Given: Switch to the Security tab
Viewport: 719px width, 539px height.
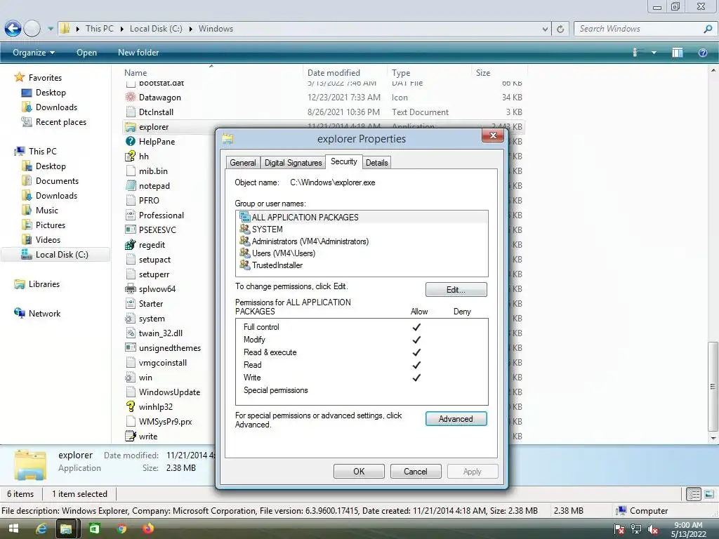Looking at the screenshot, I should click(344, 161).
